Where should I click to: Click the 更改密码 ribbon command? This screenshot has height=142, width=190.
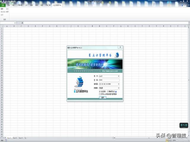[3, 12]
